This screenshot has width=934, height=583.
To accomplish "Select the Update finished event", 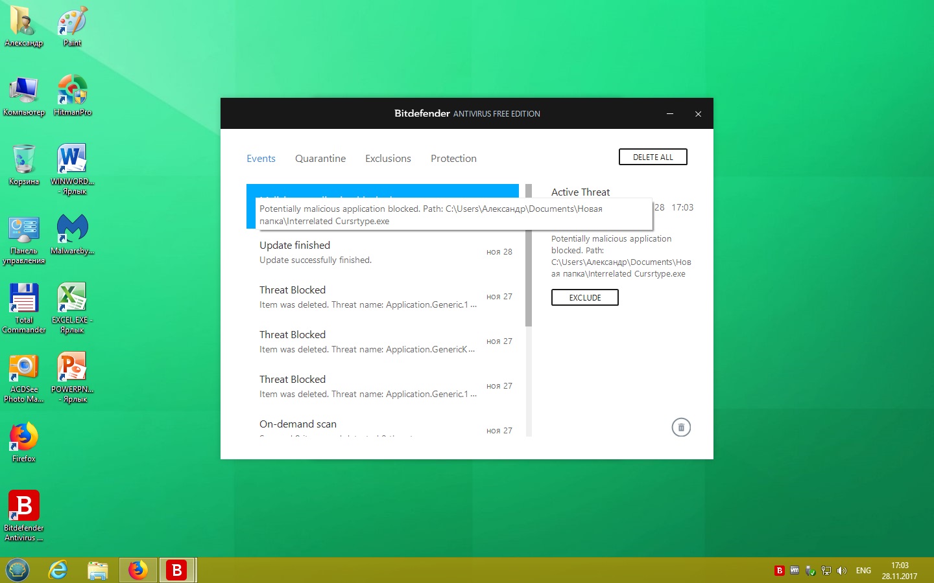I will tap(383, 252).
